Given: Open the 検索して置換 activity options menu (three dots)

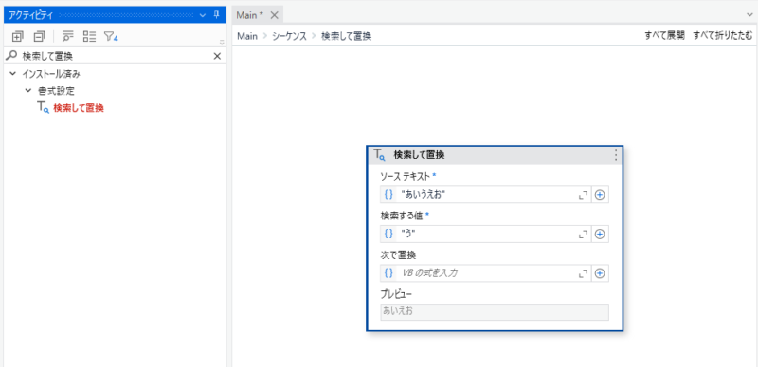Looking at the screenshot, I should pyautogui.click(x=615, y=155).
